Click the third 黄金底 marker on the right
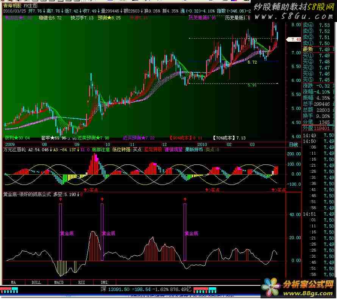Viewport: 337px width, 299px height. click(x=191, y=233)
